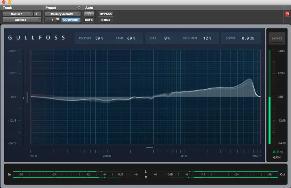Click the 20Hz frequency label
The width and height of the screenshot is (291, 188).
tap(34, 156)
